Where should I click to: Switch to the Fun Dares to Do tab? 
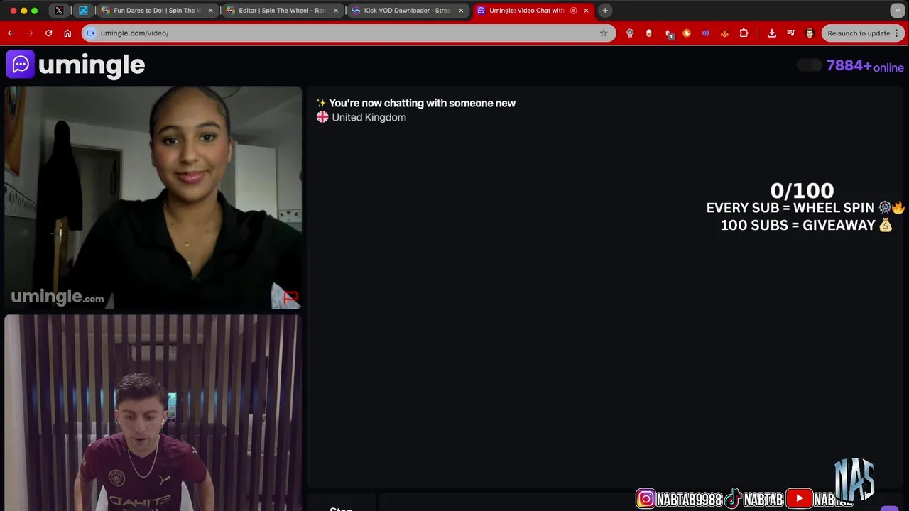click(156, 11)
